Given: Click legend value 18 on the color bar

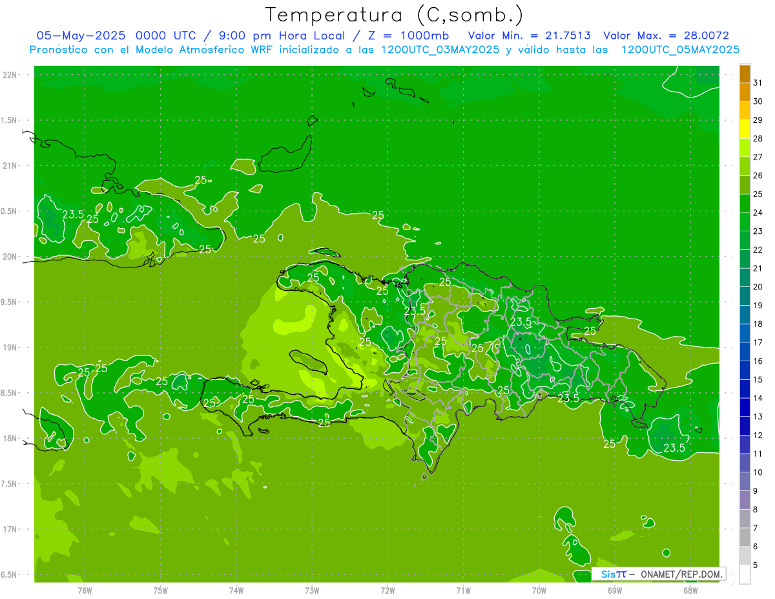Looking at the screenshot, I should point(758,324).
